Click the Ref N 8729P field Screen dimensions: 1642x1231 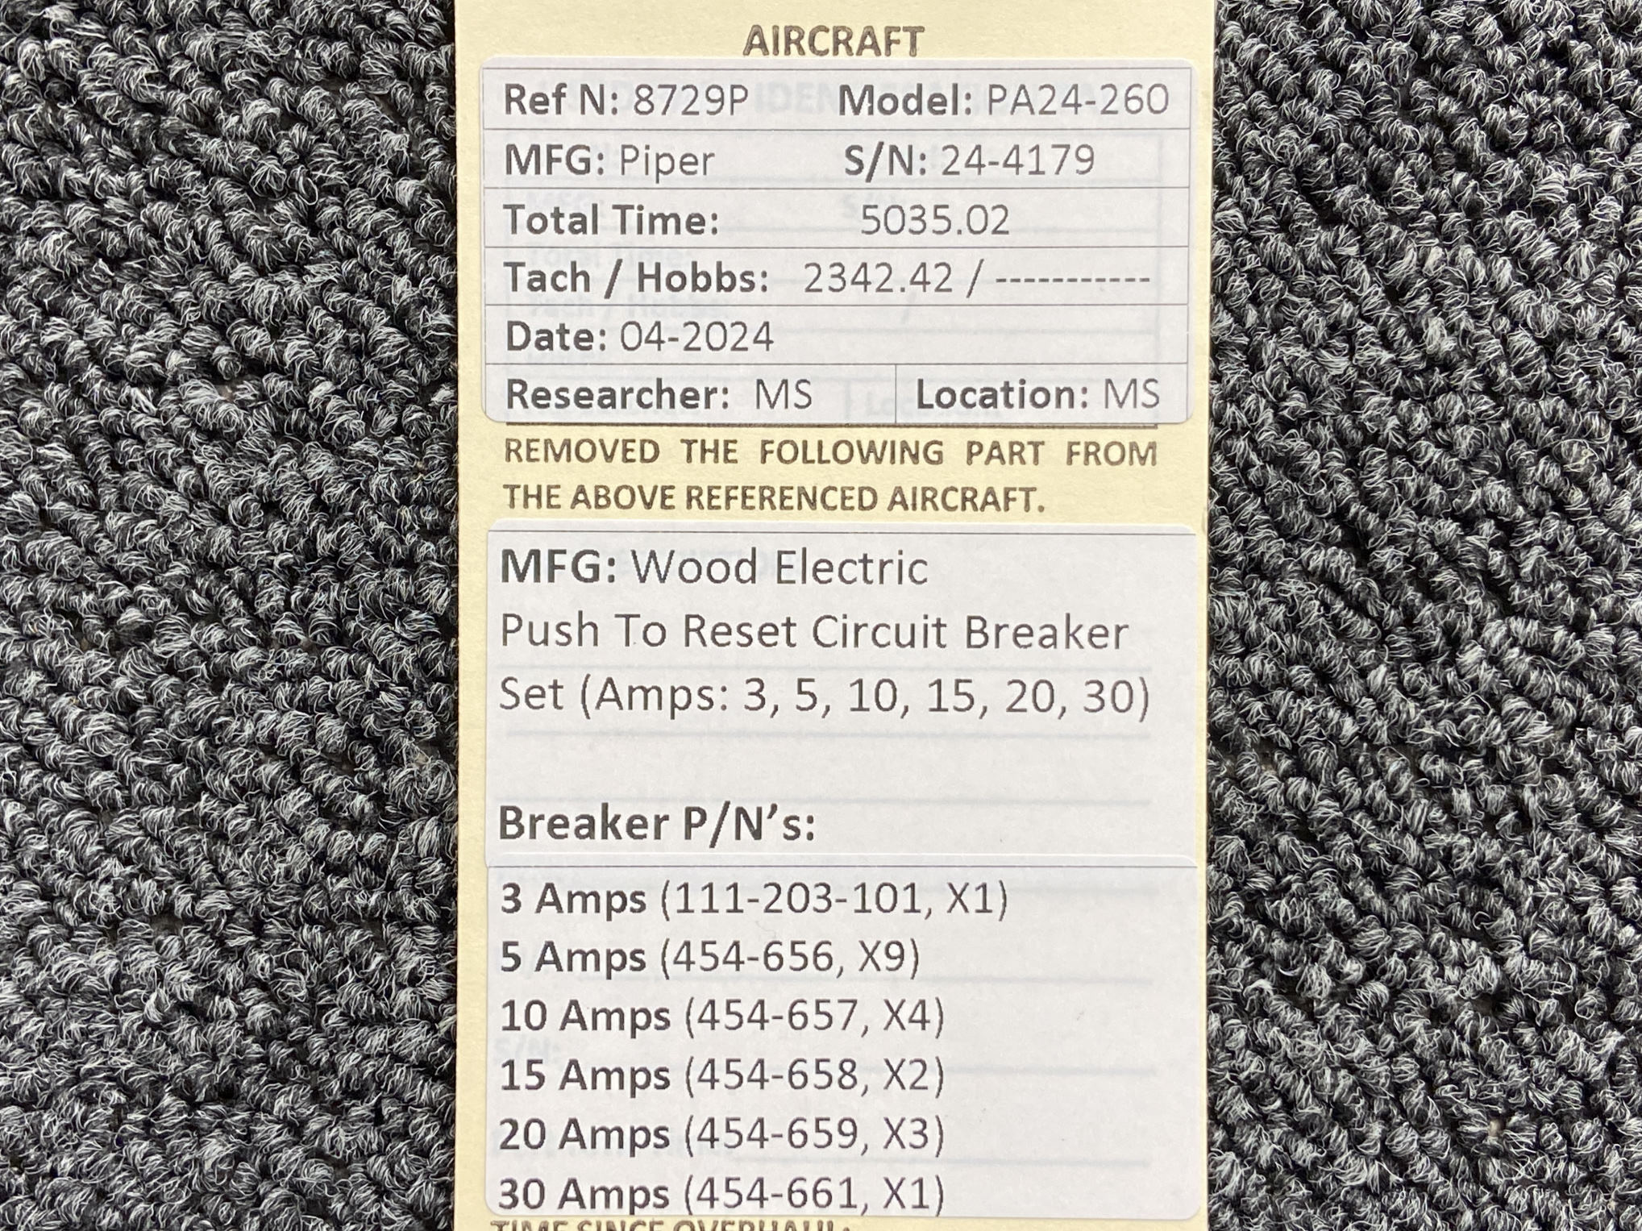pos(626,101)
